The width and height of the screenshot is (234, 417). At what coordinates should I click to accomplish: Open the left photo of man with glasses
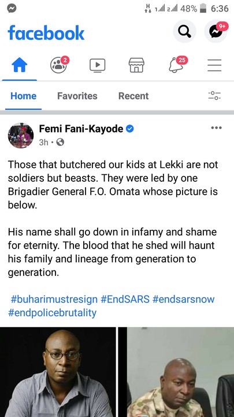point(58,372)
